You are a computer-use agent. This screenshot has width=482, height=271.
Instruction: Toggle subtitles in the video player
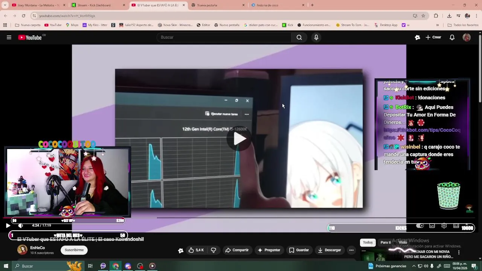pos(432,226)
